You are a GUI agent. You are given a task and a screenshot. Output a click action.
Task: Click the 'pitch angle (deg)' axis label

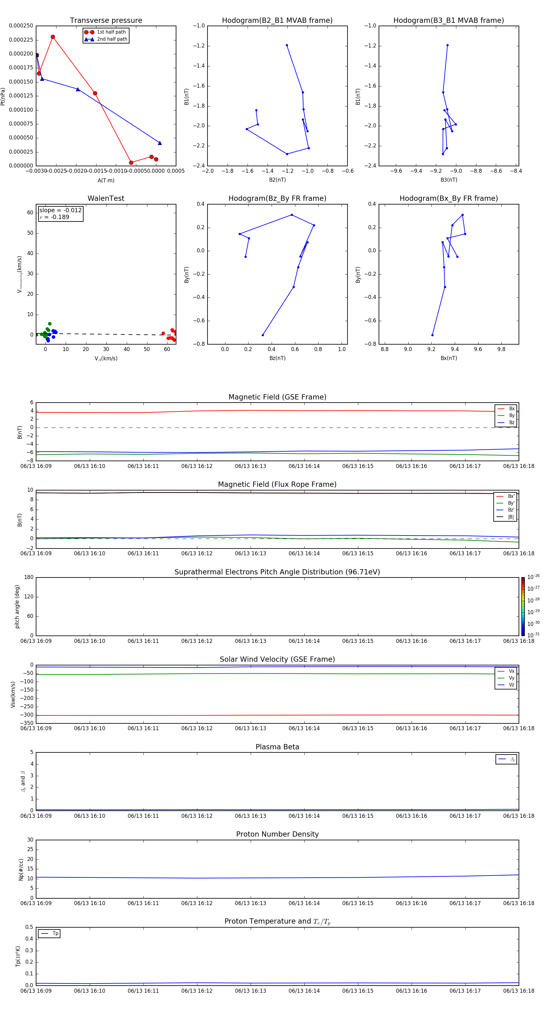17,606
